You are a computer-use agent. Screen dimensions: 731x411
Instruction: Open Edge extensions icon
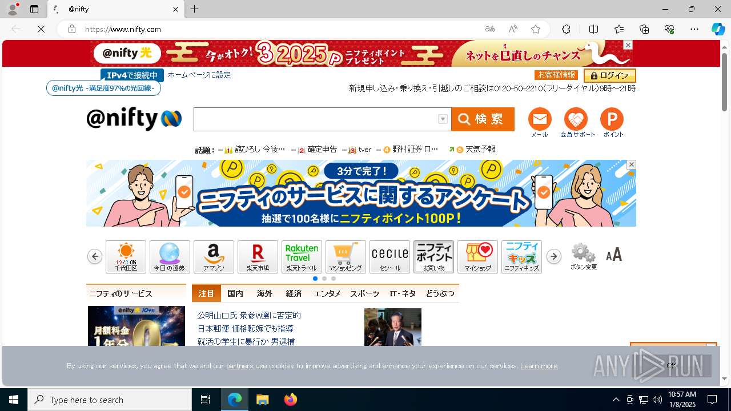point(566,29)
